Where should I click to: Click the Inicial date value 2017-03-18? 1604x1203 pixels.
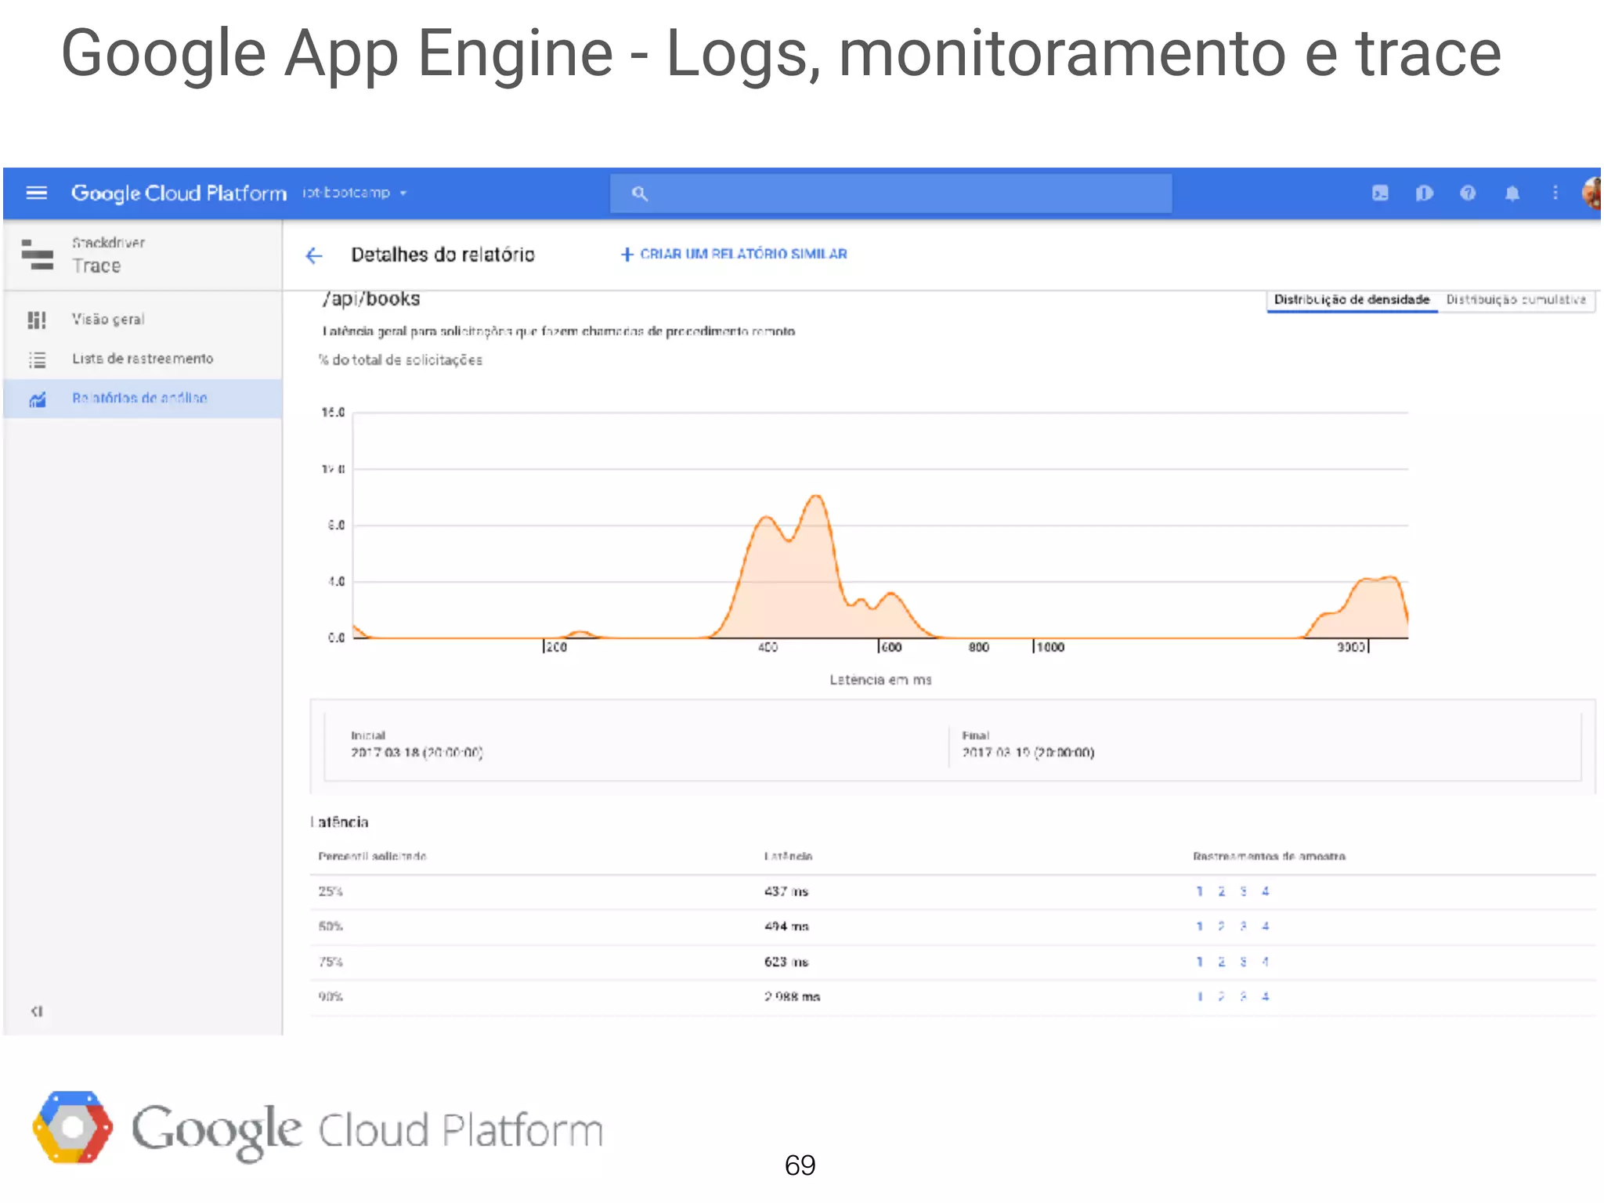click(x=417, y=753)
